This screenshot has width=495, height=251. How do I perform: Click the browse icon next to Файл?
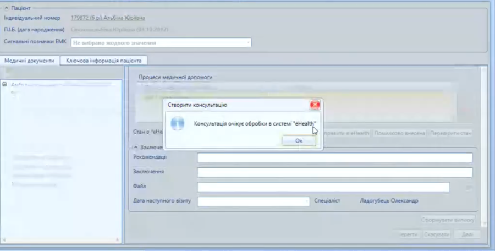469,187
